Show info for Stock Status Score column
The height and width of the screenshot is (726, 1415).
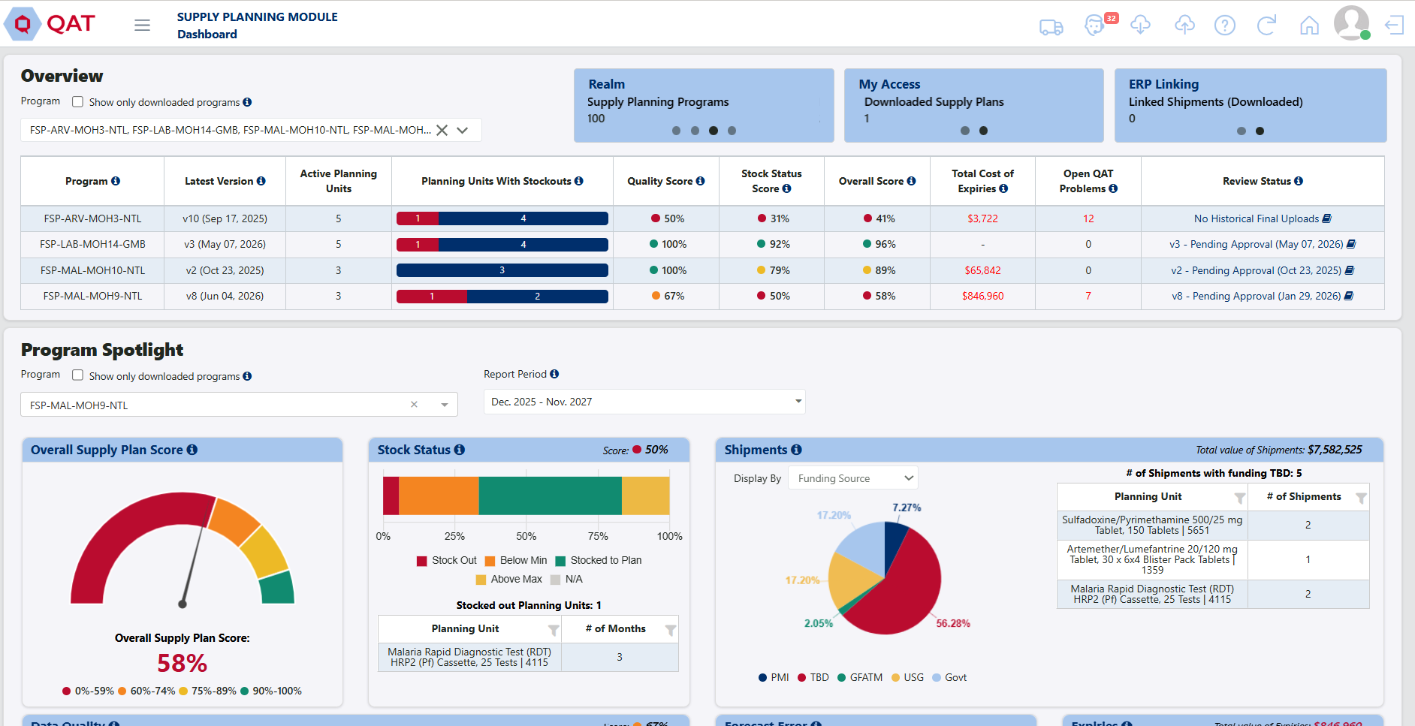787,188
